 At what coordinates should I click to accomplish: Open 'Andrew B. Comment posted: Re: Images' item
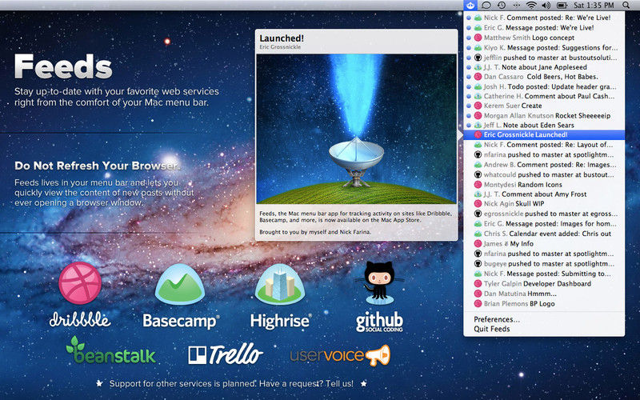(544, 165)
